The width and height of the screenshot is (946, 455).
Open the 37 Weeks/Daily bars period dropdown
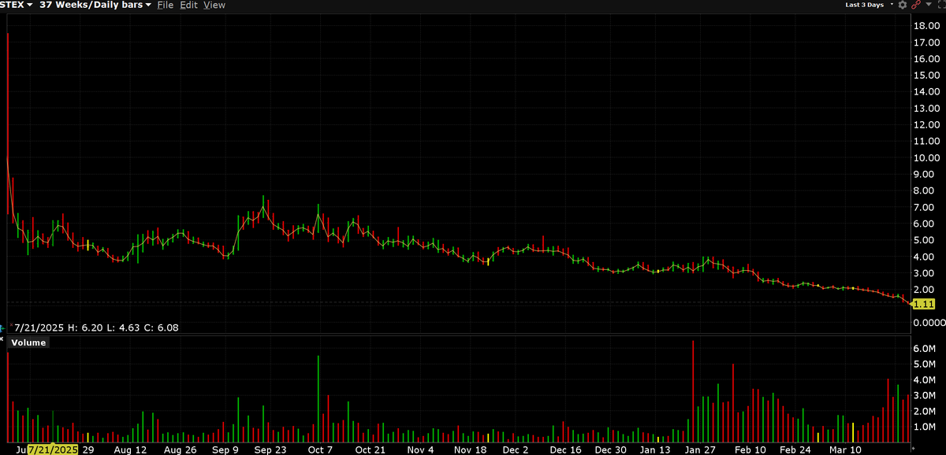click(x=95, y=5)
